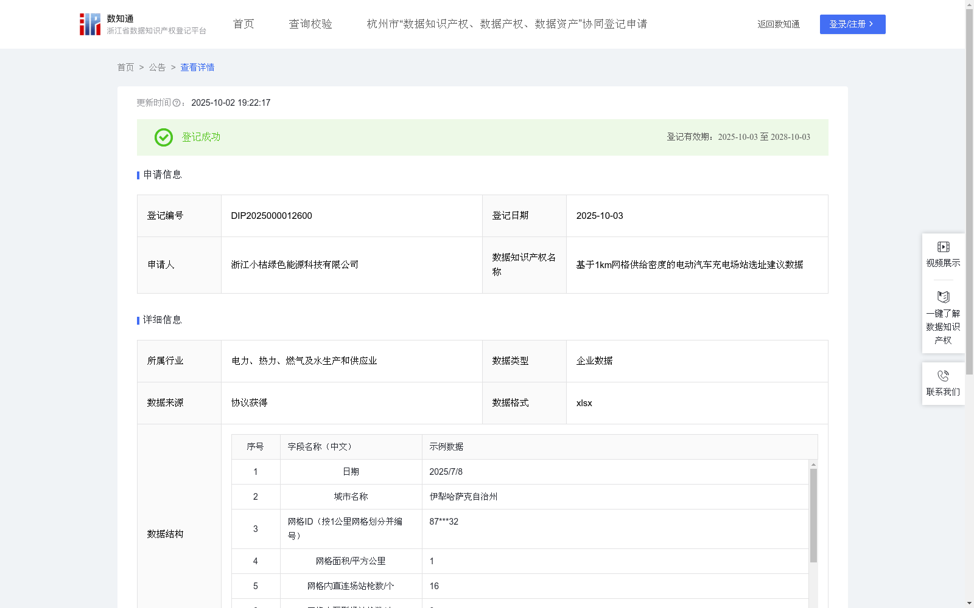The height and width of the screenshot is (608, 974).
Task: Go to 公告 in the breadcrumb
Action: pos(157,67)
